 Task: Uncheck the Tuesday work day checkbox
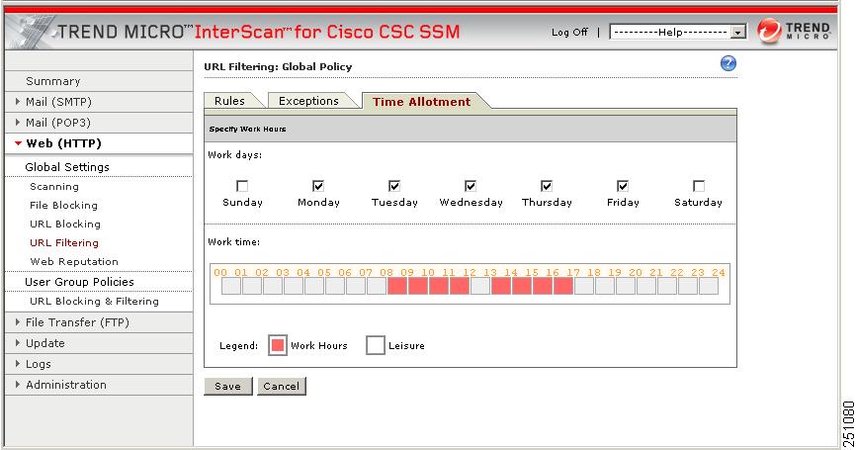(394, 186)
